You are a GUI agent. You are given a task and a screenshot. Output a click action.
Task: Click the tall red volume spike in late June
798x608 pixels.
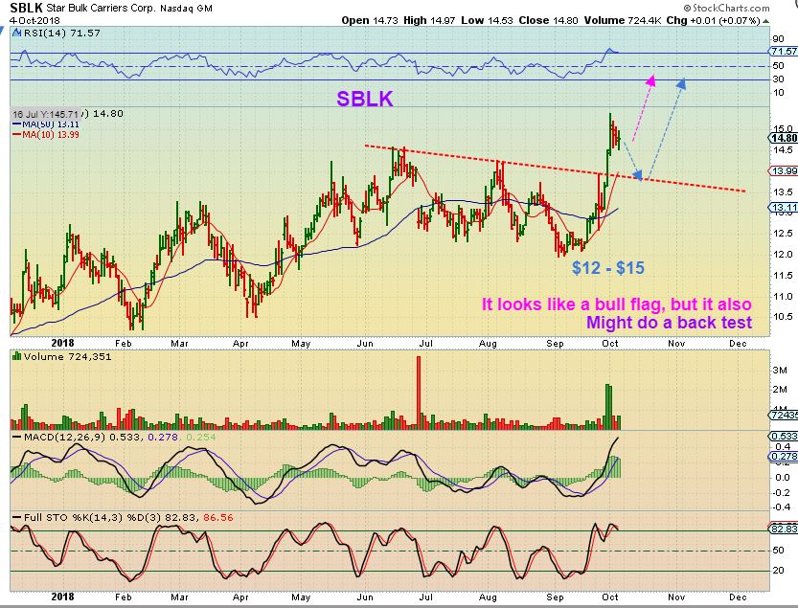pyautogui.click(x=419, y=393)
